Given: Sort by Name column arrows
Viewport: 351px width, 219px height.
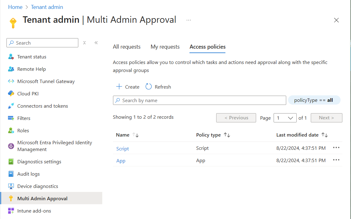Looking at the screenshot, I should (x=136, y=135).
